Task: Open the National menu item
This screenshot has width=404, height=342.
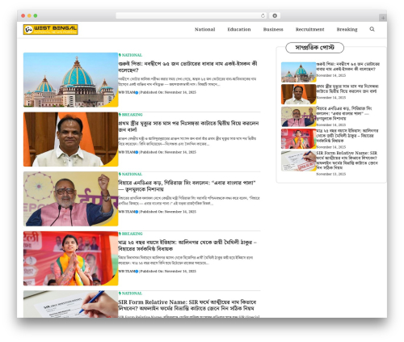Action: pyautogui.click(x=205, y=29)
